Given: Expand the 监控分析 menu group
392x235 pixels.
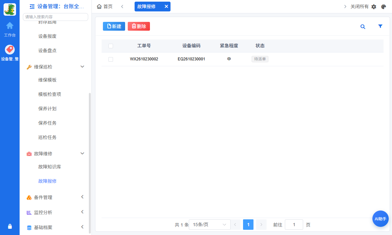Looking at the screenshot, I should [x=82, y=212].
